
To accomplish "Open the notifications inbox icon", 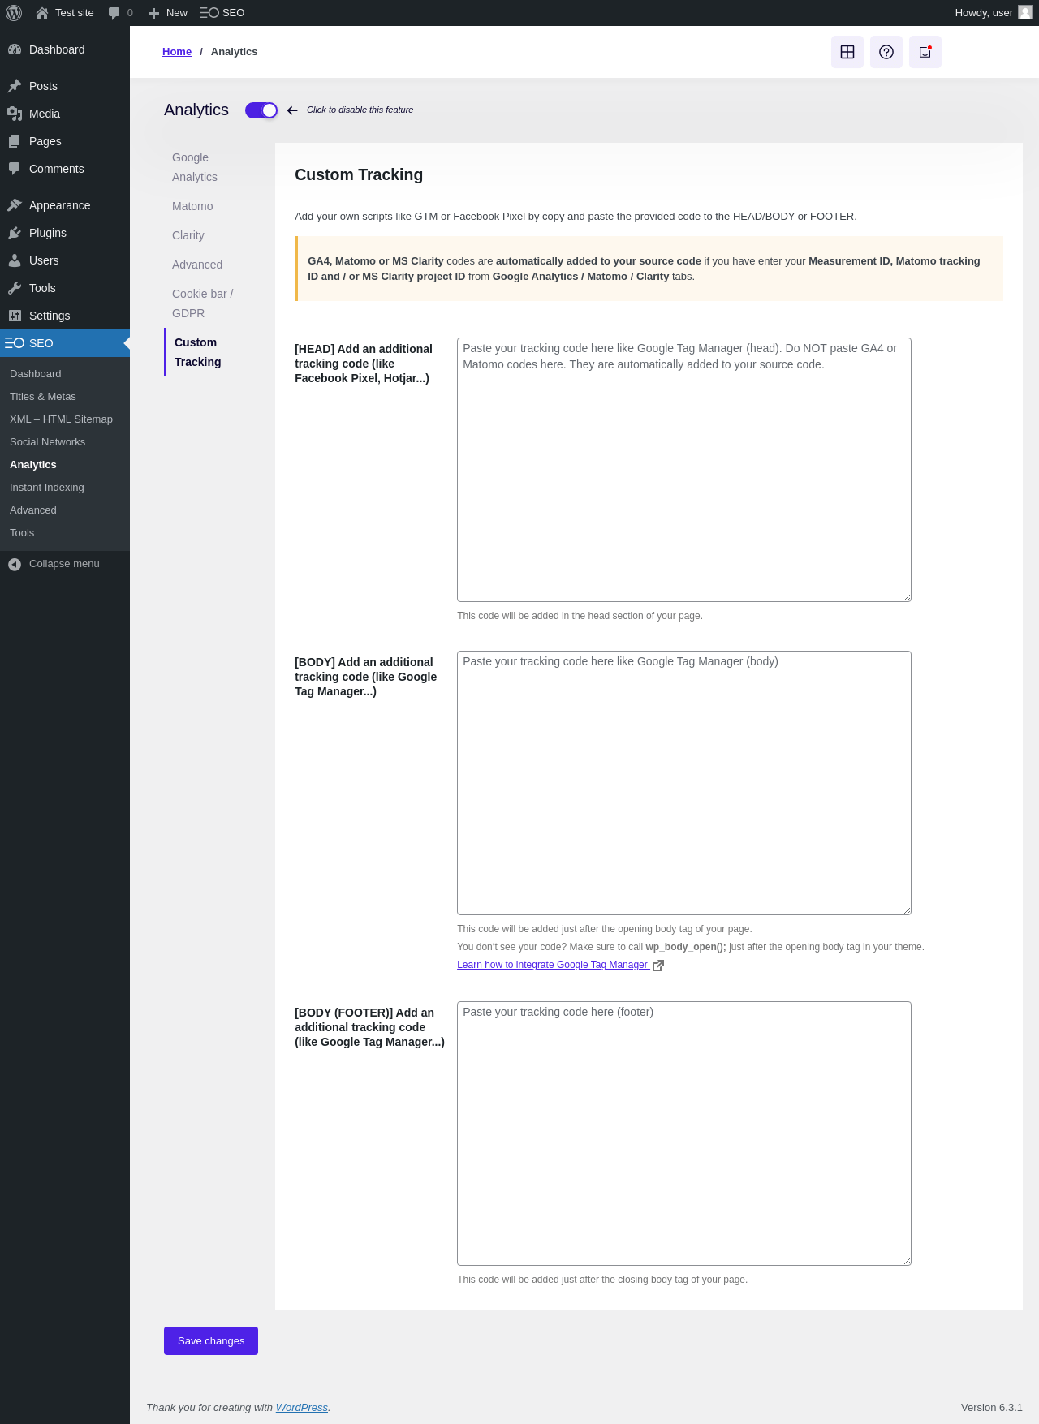I will pos(925,52).
